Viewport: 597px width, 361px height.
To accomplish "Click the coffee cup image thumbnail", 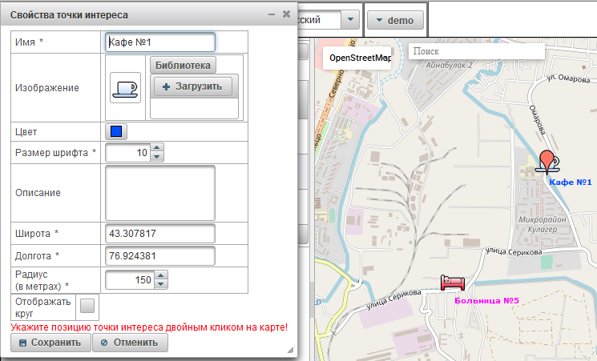I will point(124,86).
